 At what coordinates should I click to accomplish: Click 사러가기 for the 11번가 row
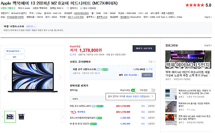(151, 112)
